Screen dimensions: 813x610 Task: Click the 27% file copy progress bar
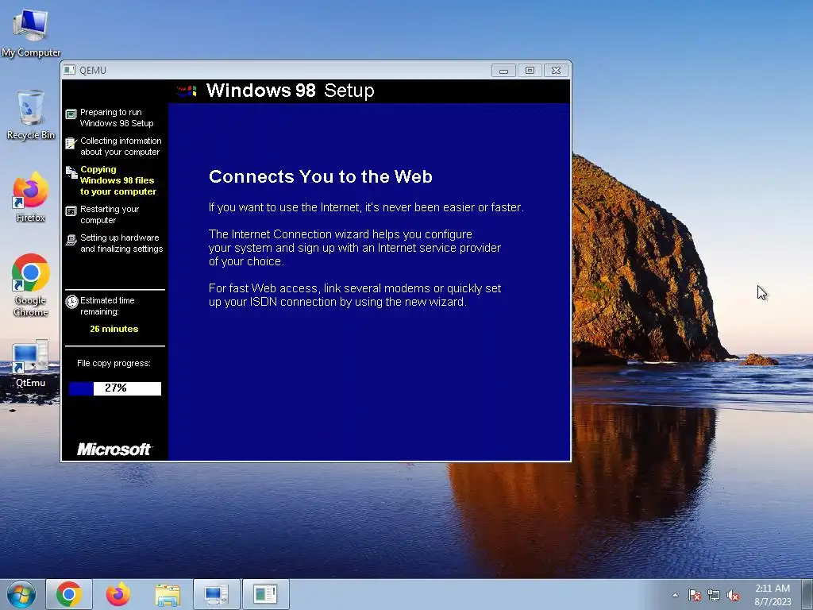pyautogui.click(x=115, y=388)
